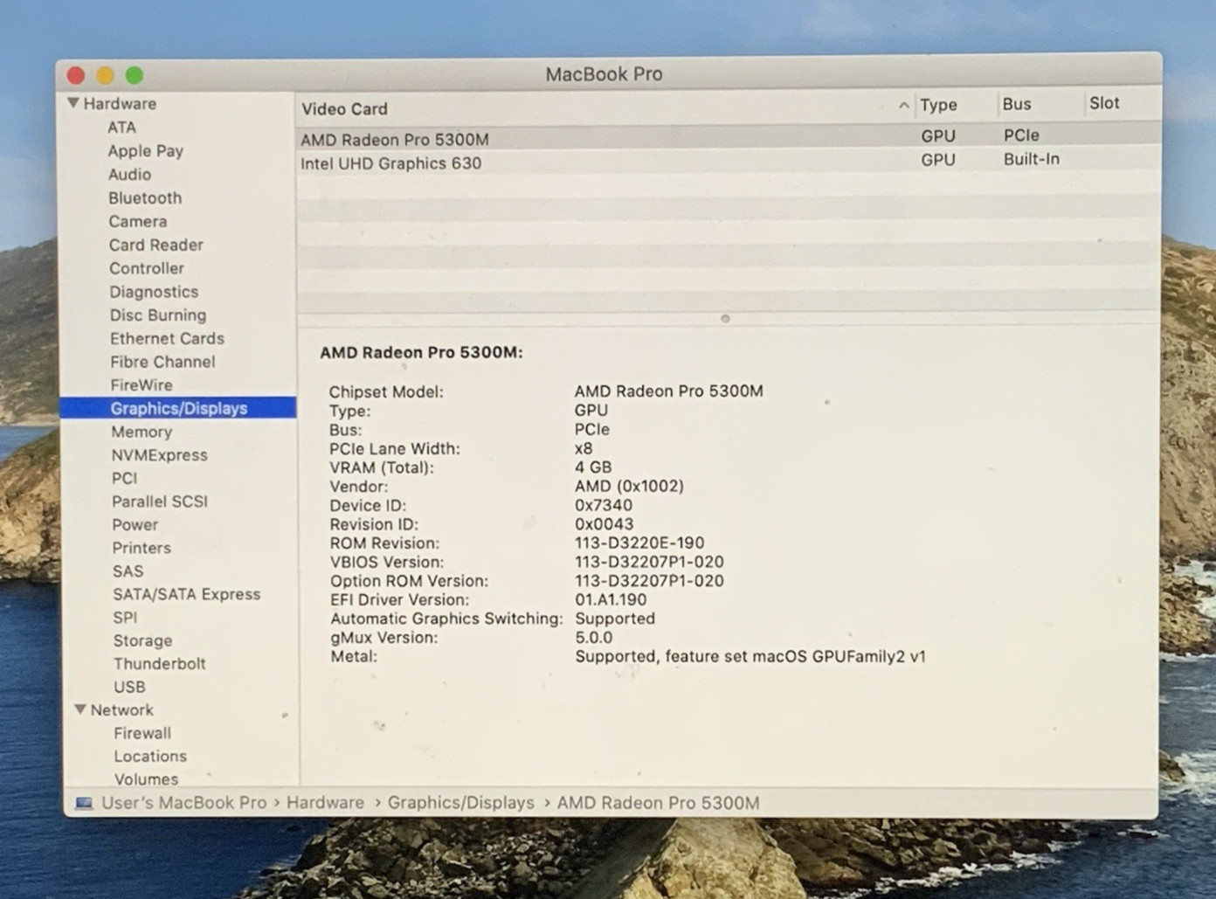Select Fibre Channel in the sidebar
Image resolution: width=1216 pixels, height=899 pixels.
click(x=162, y=362)
